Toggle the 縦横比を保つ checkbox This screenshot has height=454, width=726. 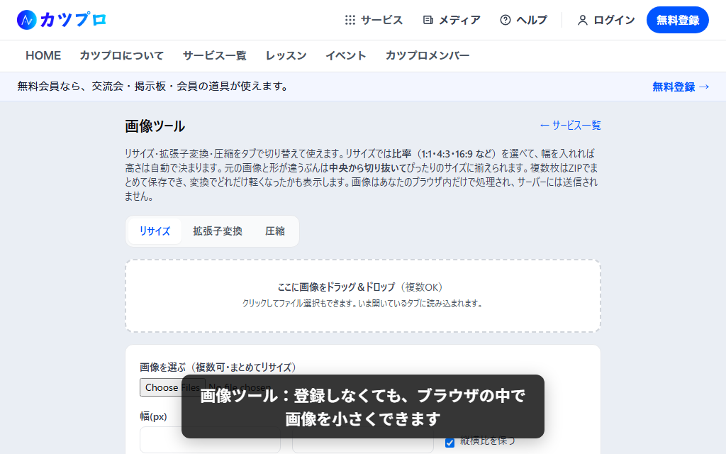[449, 443]
